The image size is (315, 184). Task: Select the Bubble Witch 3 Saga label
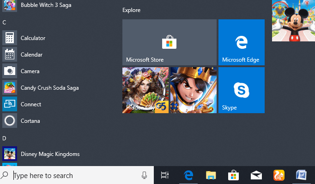click(x=46, y=5)
